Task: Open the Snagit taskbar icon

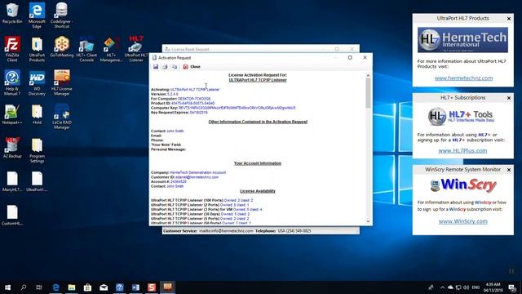Action: tap(152, 287)
